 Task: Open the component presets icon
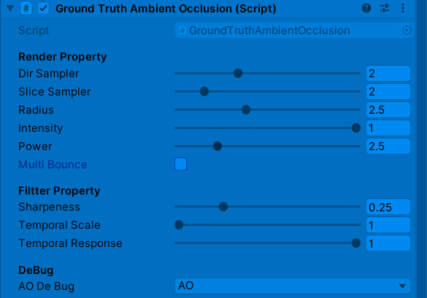coord(385,9)
